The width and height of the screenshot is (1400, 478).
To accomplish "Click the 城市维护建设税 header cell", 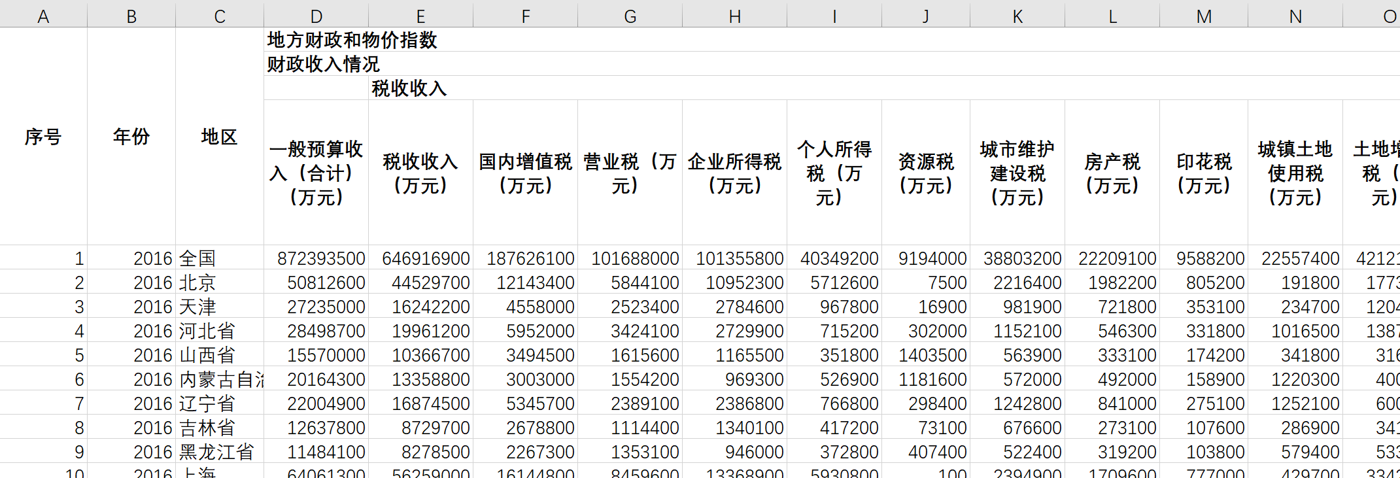I will 1017,173.
